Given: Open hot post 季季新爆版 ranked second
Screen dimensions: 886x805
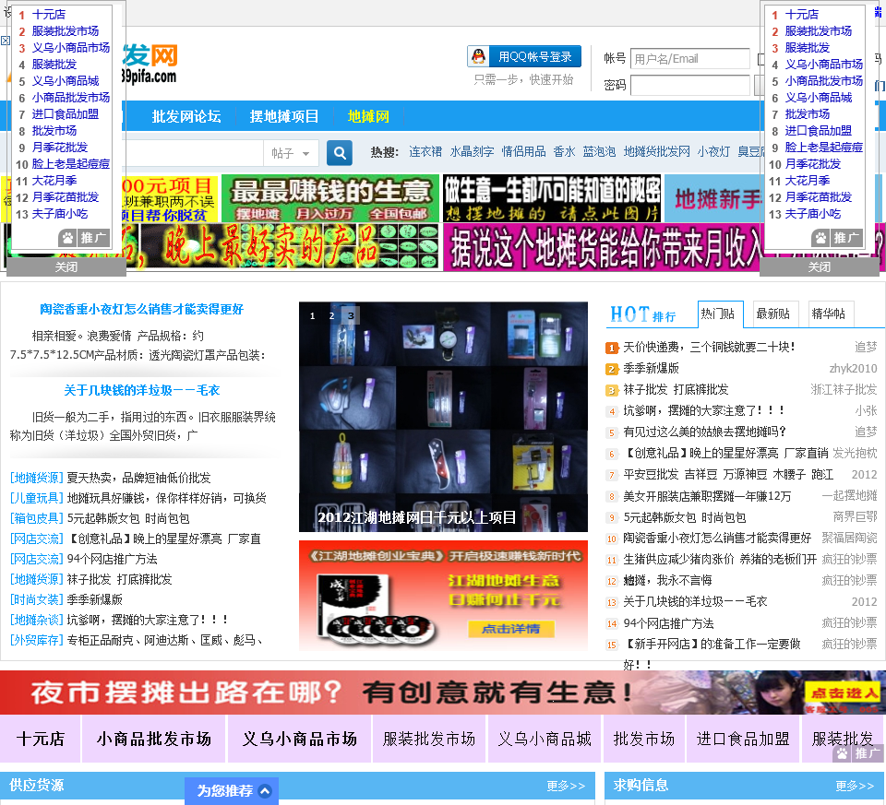Looking at the screenshot, I should (651, 368).
